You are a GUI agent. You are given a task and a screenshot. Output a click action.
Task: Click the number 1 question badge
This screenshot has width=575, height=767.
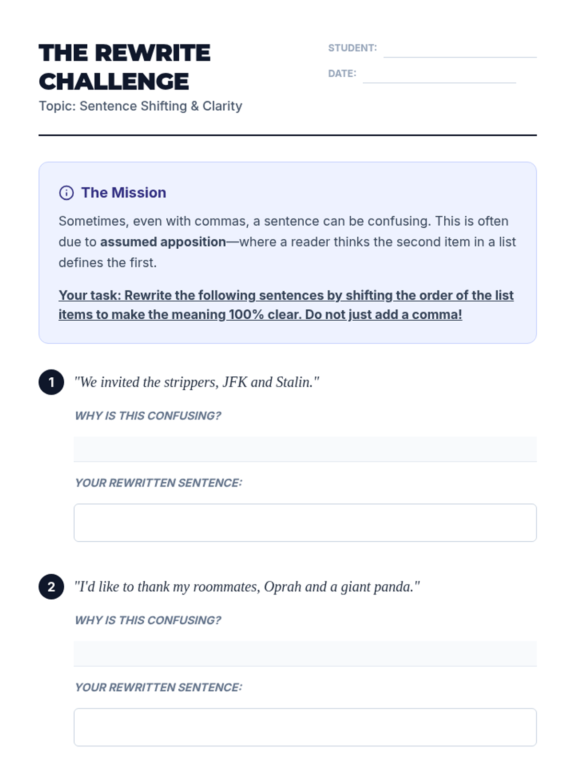[x=51, y=382]
